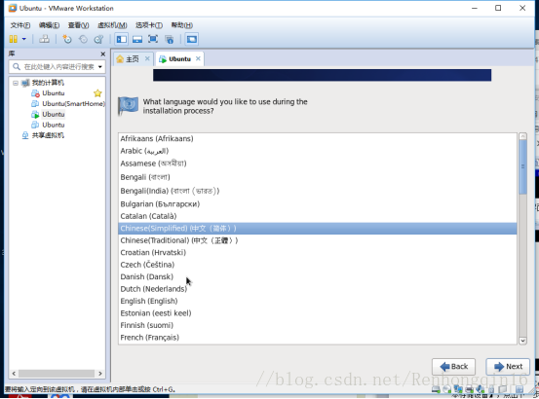
Task: Choose Bengali(India) from the language list
Action: point(318,191)
